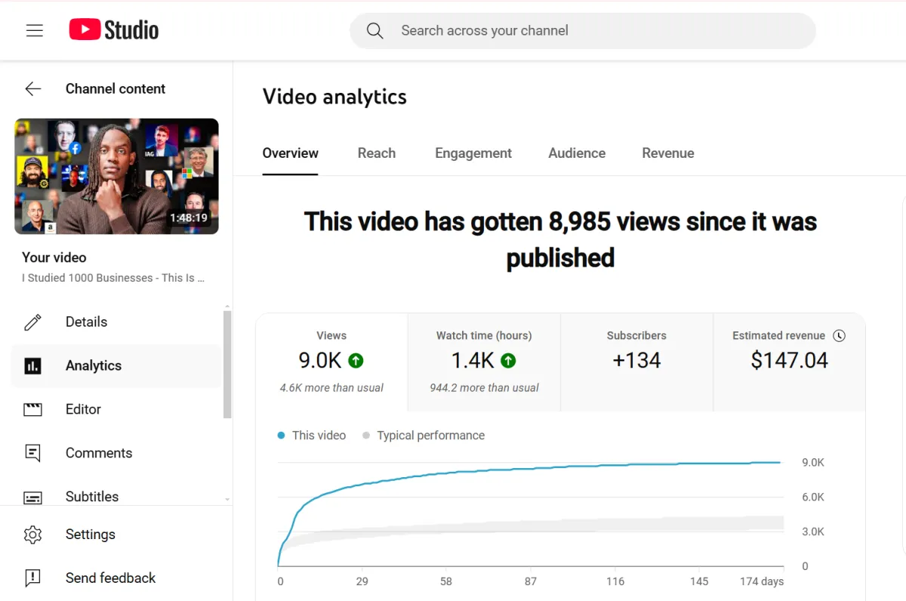Click the green arrow beside Watch time
The width and height of the screenshot is (906, 601).
(508, 361)
